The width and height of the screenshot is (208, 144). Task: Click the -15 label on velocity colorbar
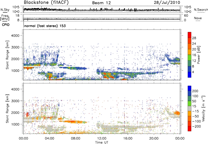pyautogui.click(x=196, y=111)
